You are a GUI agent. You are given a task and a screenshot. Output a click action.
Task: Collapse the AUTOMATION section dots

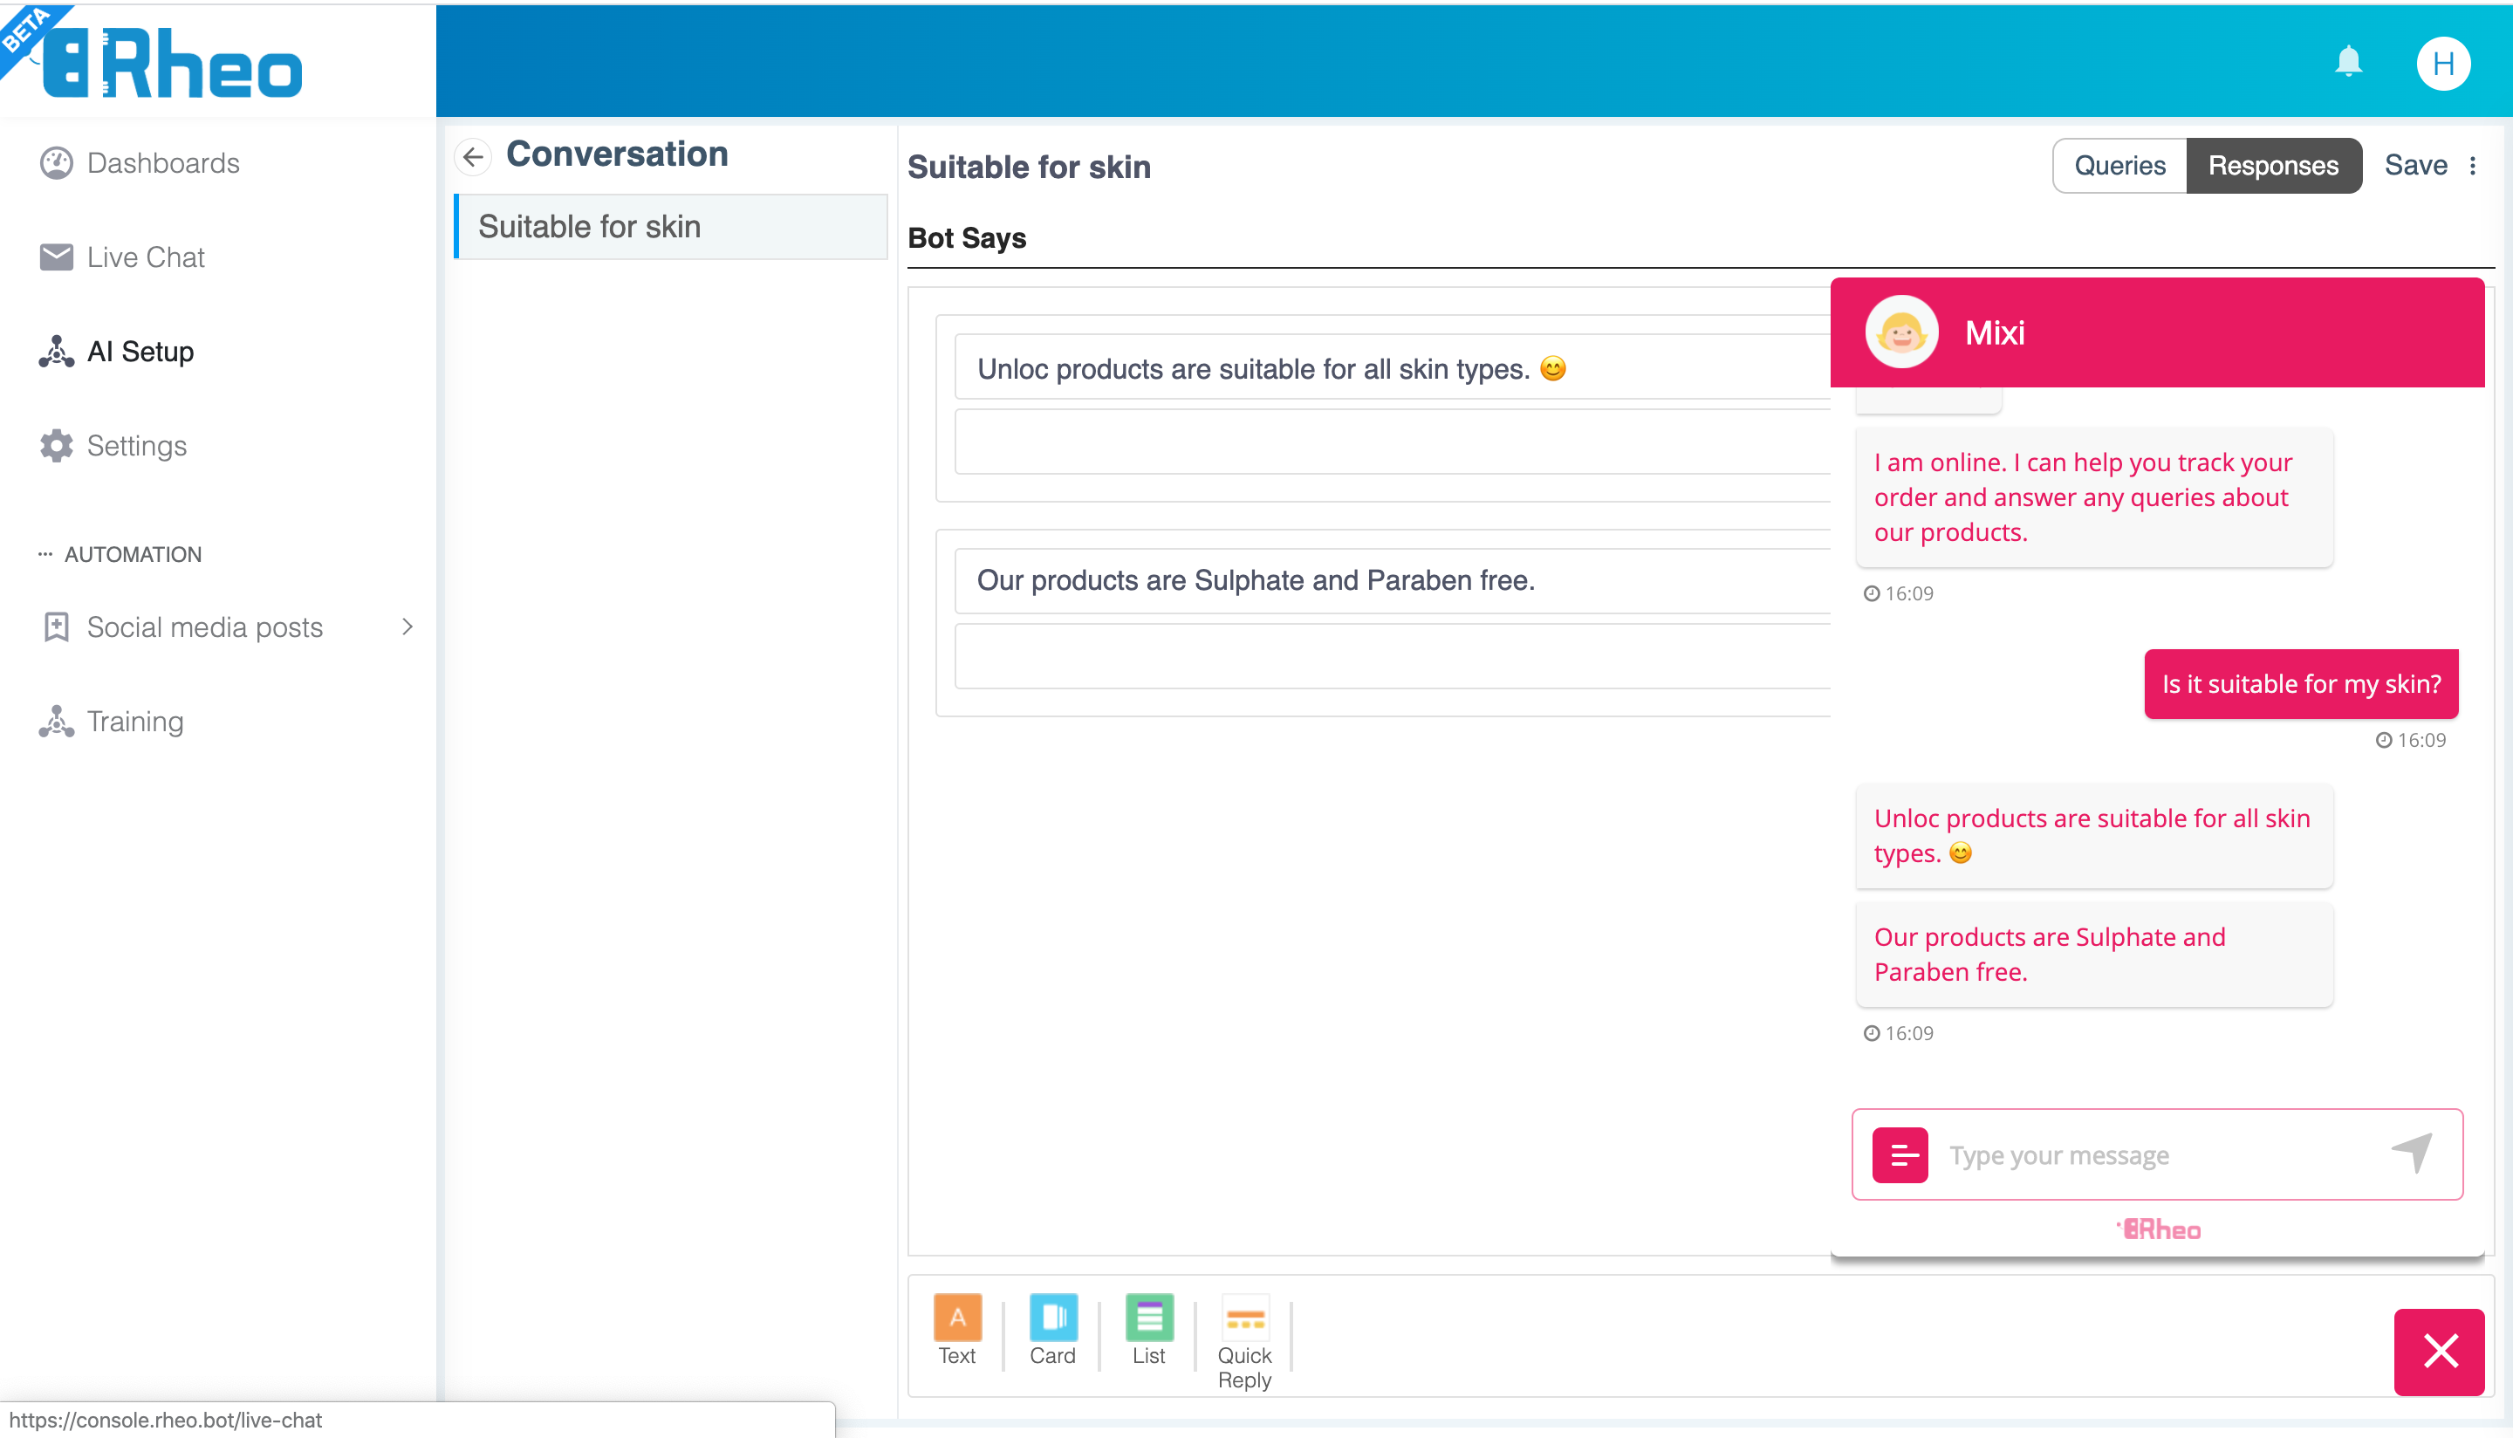tap(45, 554)
